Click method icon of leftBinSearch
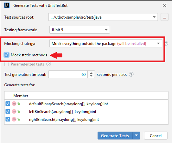This screenshot has height=143, width=172. coord(14,111)
